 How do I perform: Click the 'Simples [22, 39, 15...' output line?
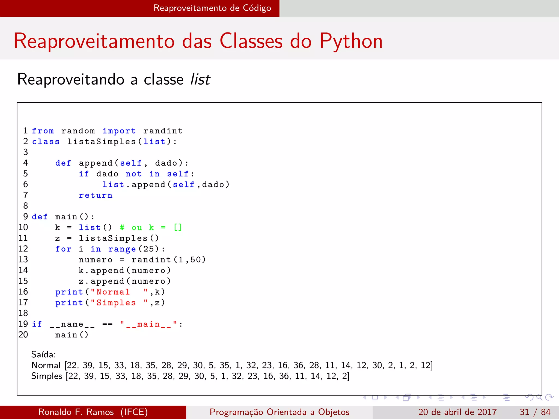[190, 376]
